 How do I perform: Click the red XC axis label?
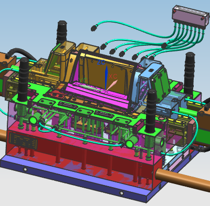[113, 77]
